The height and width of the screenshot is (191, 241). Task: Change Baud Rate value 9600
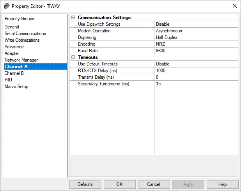click(x=196, y=51)
